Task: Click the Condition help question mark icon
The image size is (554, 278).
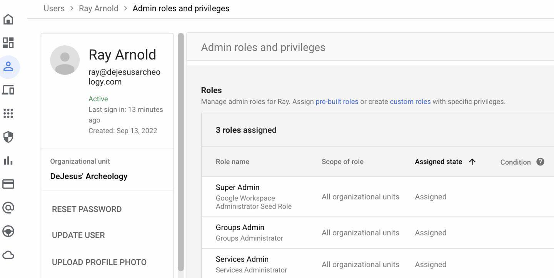Action: pos(540,162)
